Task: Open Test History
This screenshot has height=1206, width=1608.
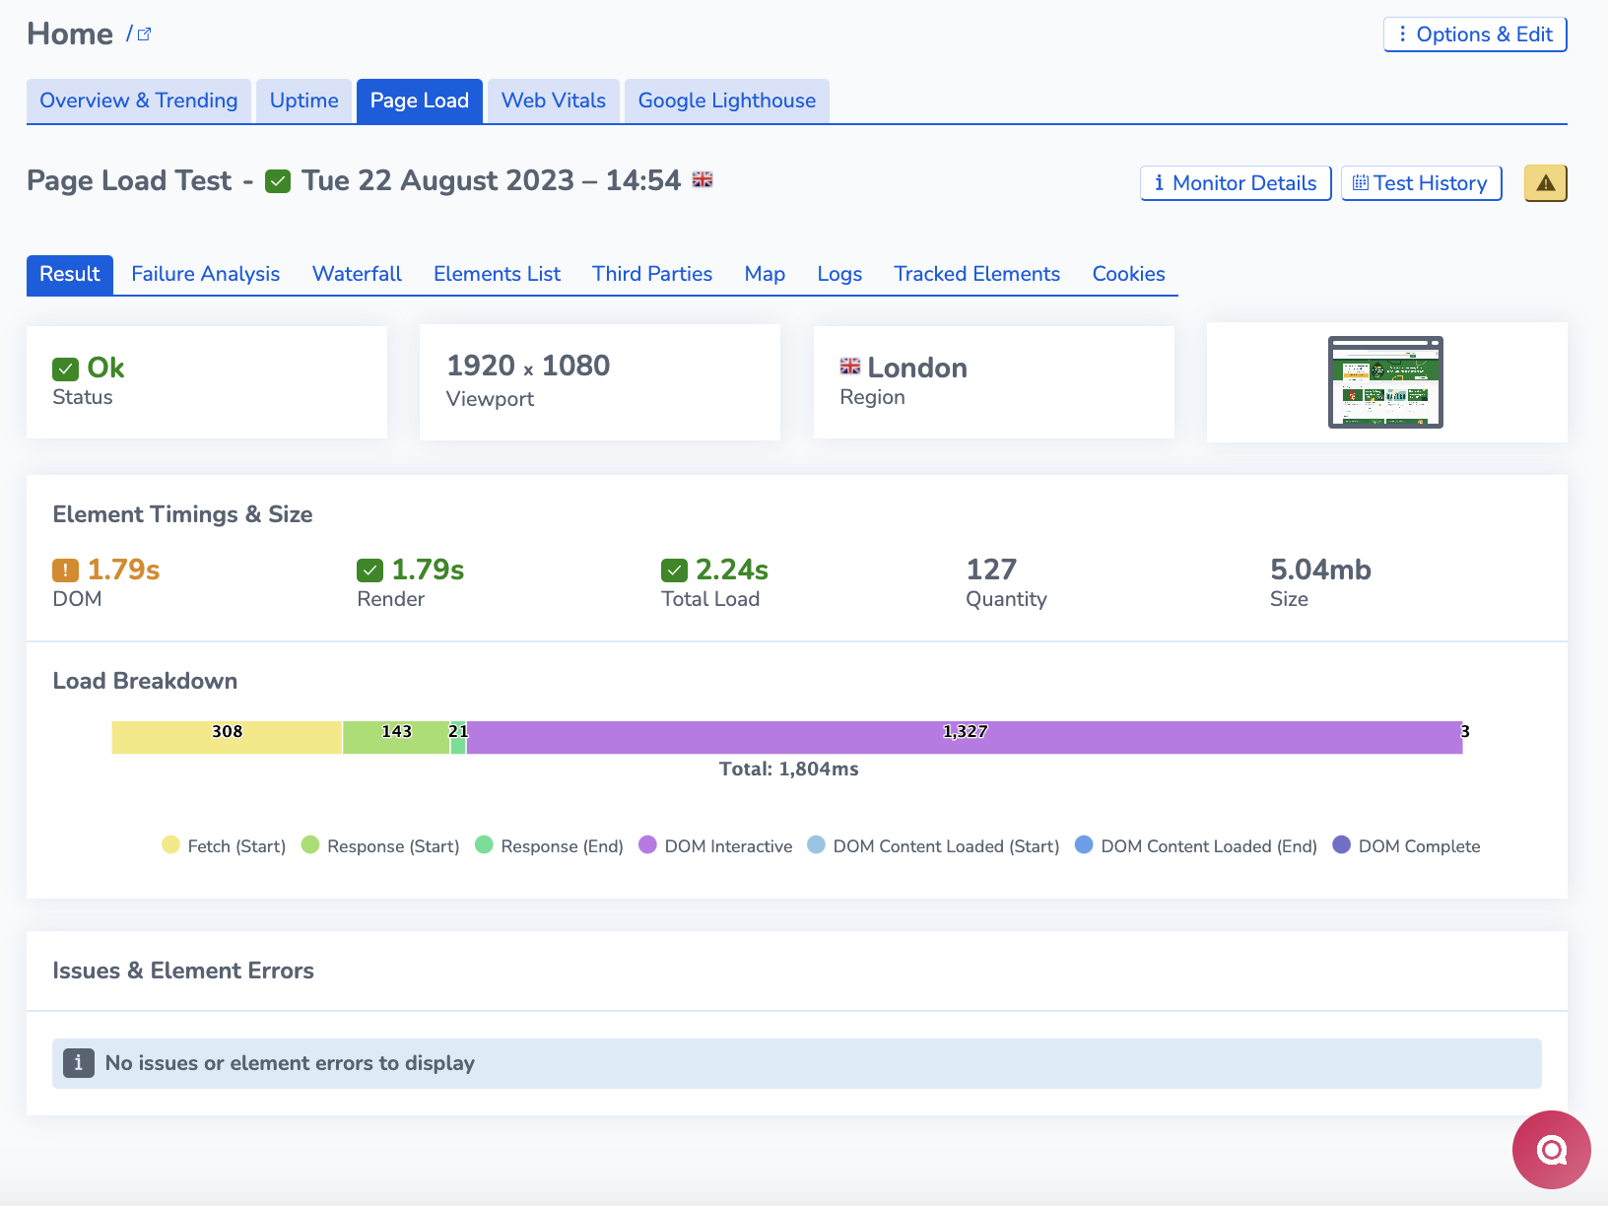Action: click(x=1421, y=183)
